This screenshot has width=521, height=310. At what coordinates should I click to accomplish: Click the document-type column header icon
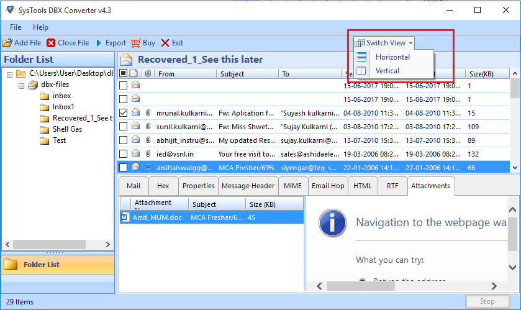[134, 73]
